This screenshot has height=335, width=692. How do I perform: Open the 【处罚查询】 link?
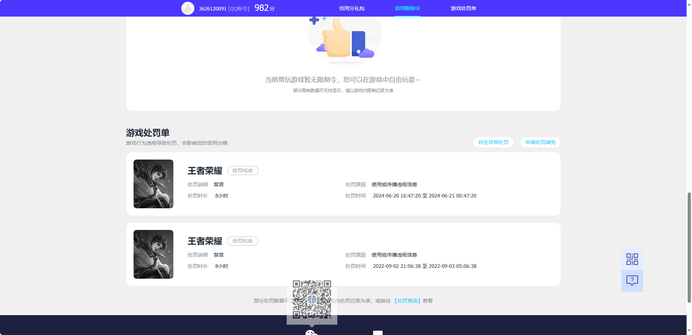(x=407, y=301)
